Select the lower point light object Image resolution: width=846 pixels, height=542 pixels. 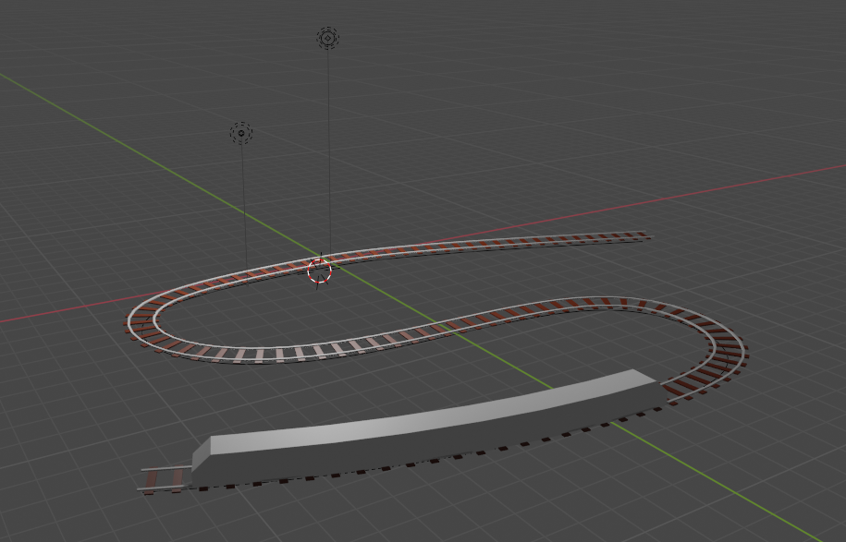(241, 133)
